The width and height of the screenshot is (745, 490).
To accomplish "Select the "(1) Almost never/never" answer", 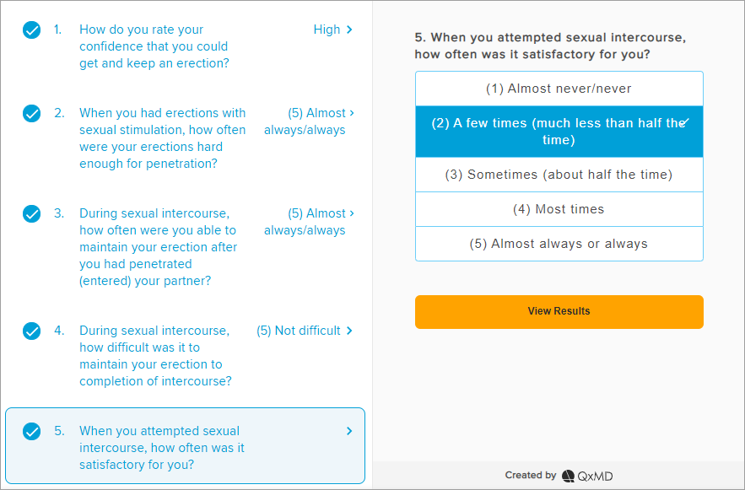I will click(559, 89).
